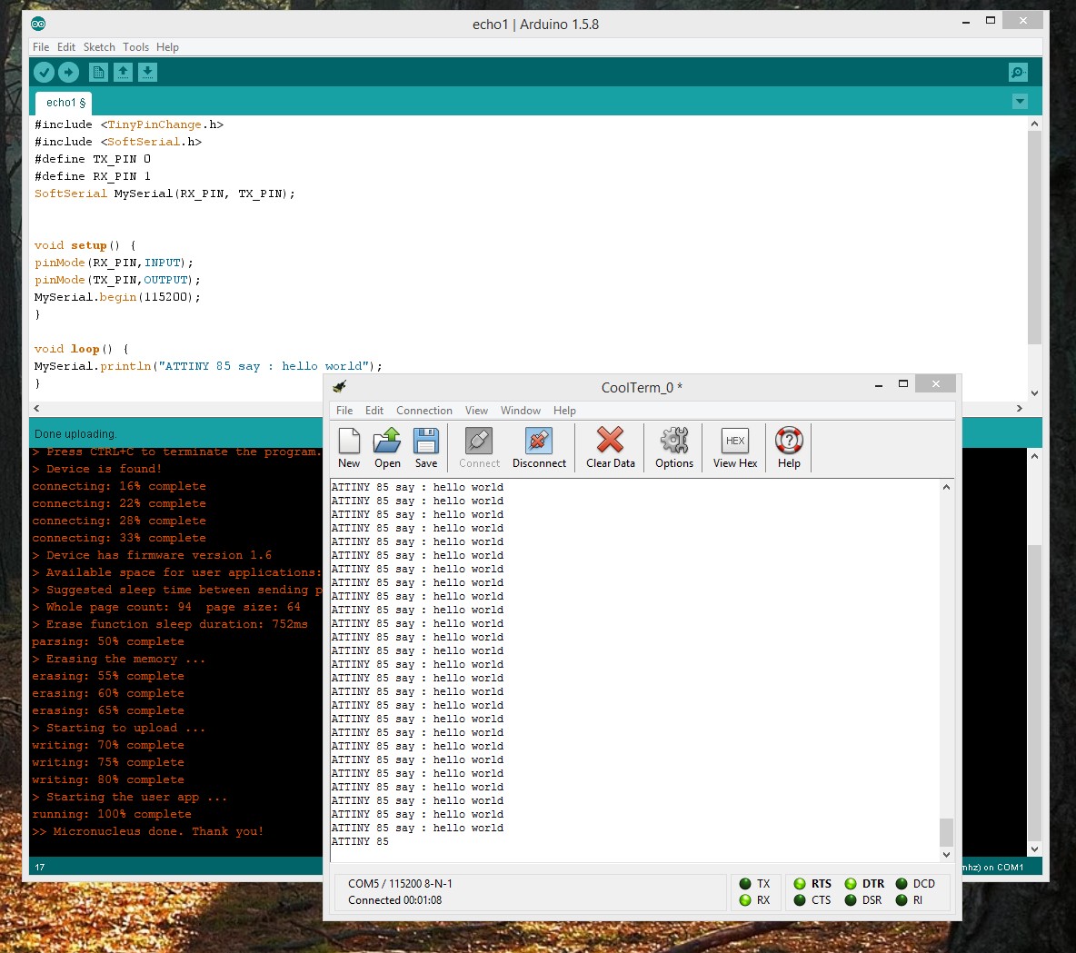Image resolution: width=1076 pixels, height=953 pixels.
Task: Click the editor horizontal scroll-left arrow
Action: point(36,408)
